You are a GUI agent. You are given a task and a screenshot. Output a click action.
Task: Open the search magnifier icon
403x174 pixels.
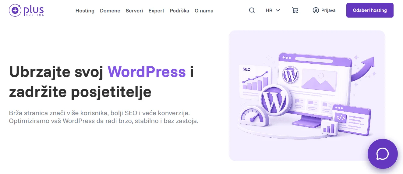click(x=252, y=10)
